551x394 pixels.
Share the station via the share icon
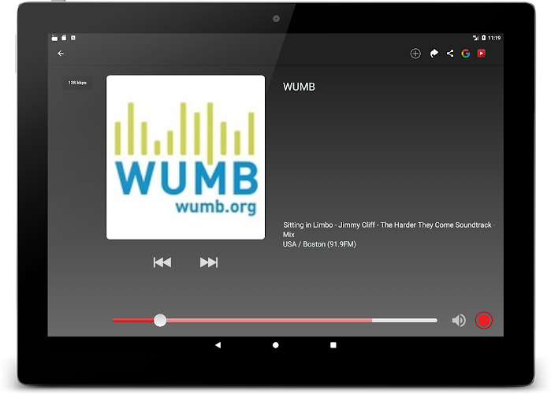[450, 54]
